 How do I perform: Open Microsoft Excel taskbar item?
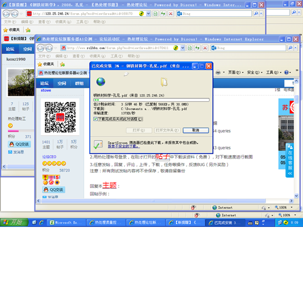point(66,223)
